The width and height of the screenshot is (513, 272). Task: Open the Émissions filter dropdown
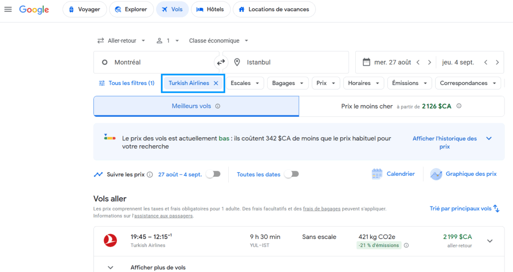(x=410, y=83)
